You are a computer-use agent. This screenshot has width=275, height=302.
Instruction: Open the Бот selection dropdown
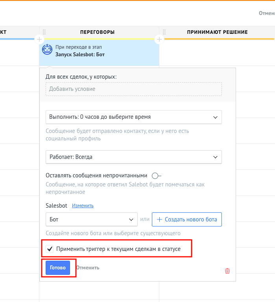point(92,219)
